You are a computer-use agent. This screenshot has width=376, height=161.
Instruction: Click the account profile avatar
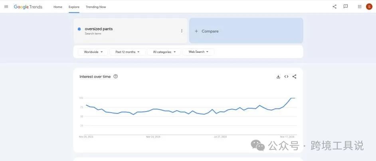[x=369, y=6]
